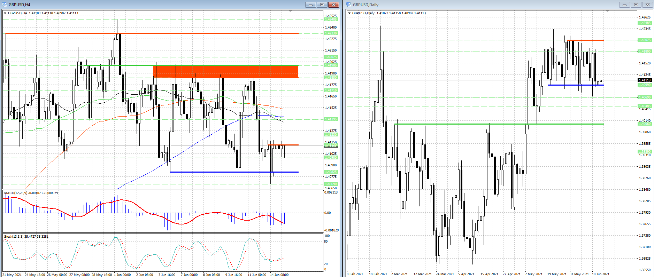Select the blue horizontal support line on H4 chart

[x=234, y=172]
